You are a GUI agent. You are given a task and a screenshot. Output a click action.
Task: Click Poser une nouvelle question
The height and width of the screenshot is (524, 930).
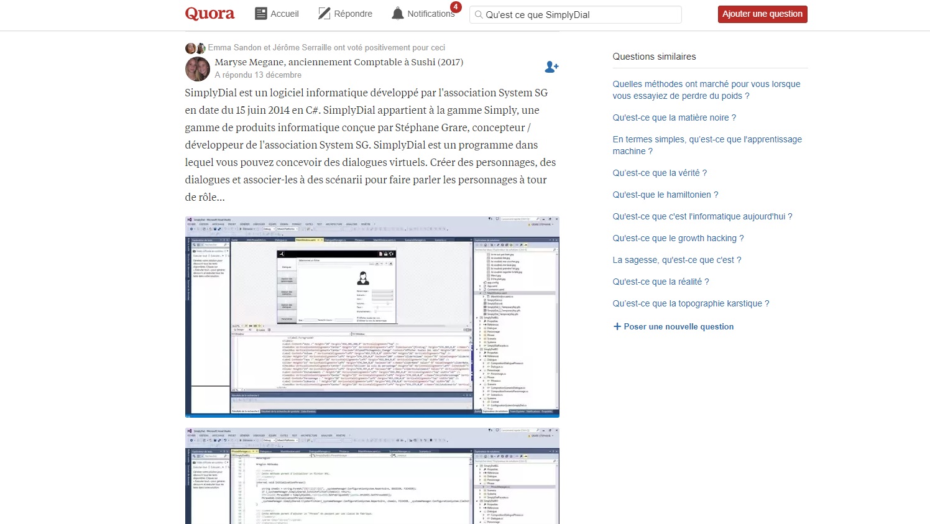[x=679, y=326]
